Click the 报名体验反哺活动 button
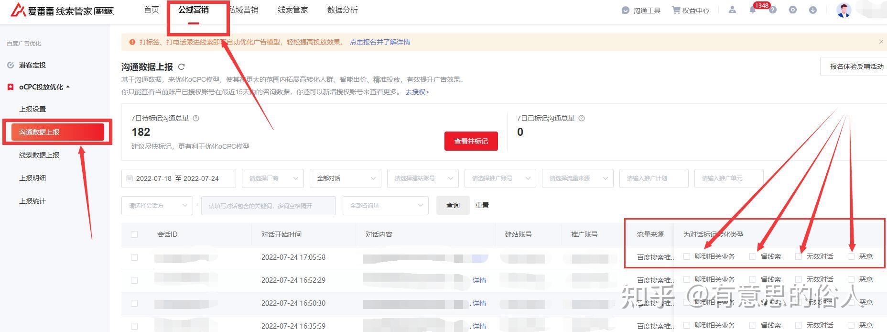The image size is (887, 332). (x=854, y=66)
